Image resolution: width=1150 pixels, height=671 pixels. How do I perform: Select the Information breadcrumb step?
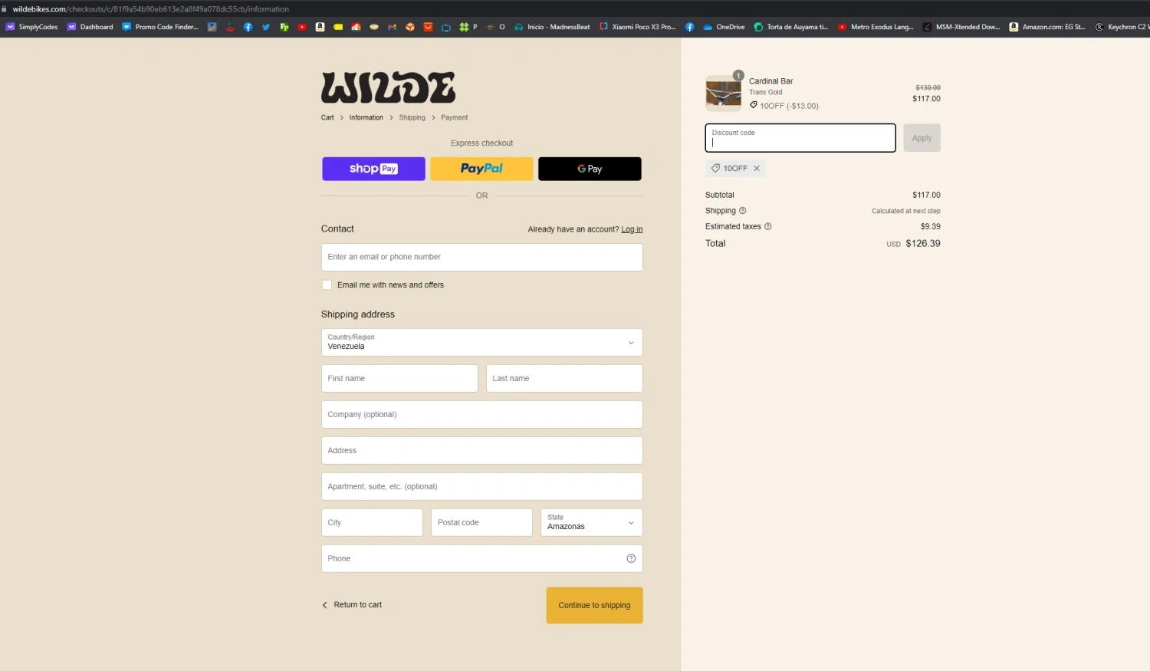[366, 117]
